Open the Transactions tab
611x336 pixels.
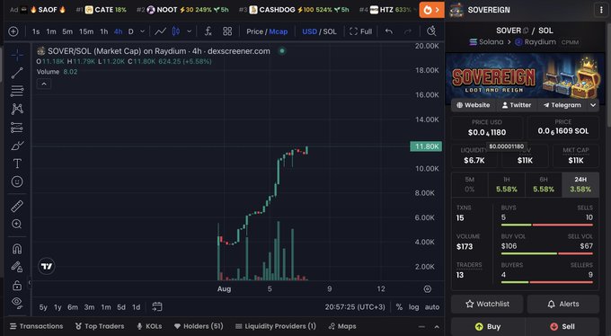pos(36,326)
